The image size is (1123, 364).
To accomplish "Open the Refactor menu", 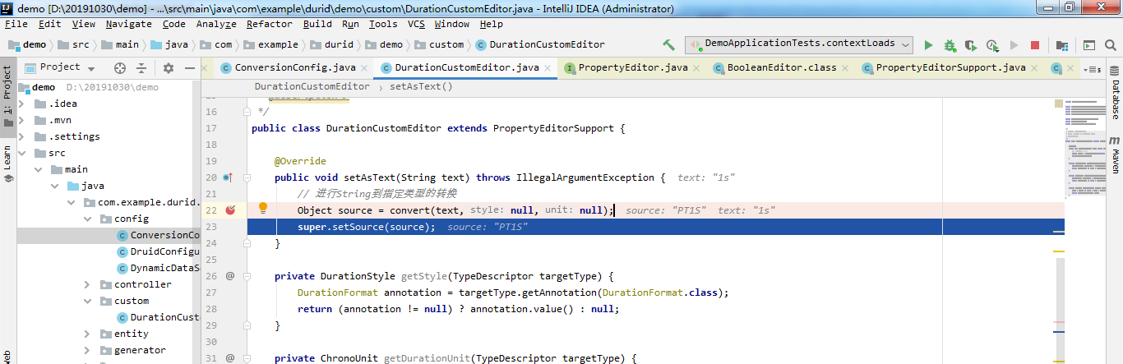I will tap(269, 25).
